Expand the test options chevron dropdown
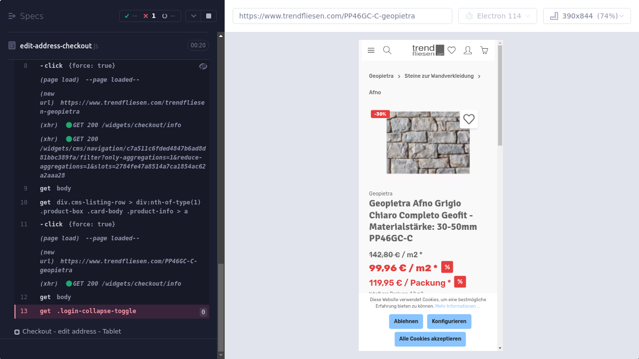Viewport: 639px width, 359px height. click(193, 16)
